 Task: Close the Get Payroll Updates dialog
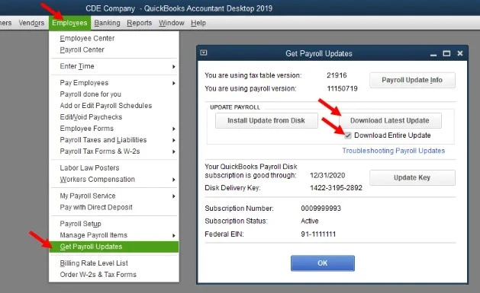(460, 53)
